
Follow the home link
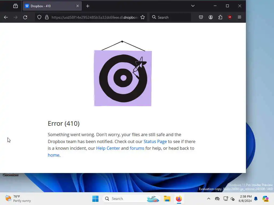(54, 155)
